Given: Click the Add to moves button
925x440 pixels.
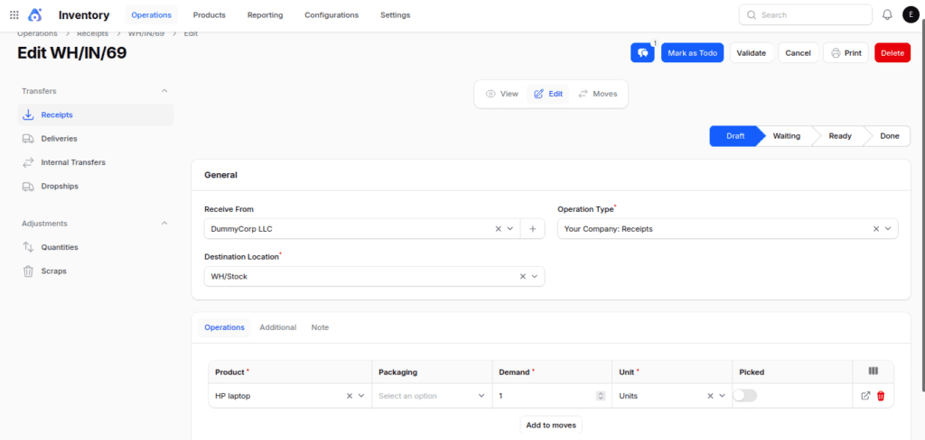Looking at the screenshot, I should 551,426.
